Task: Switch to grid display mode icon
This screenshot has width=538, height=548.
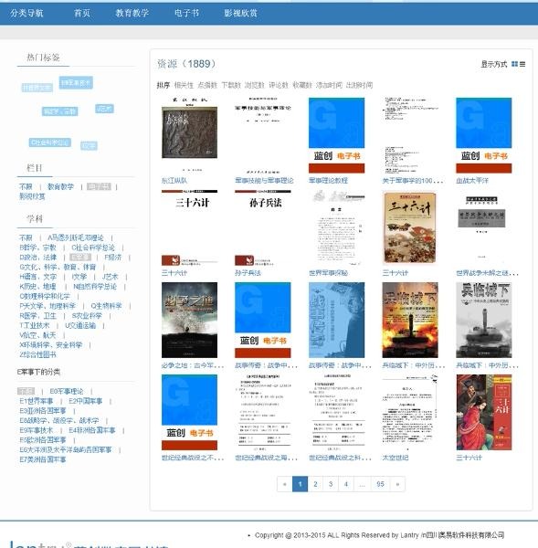Action: [514, 64]
